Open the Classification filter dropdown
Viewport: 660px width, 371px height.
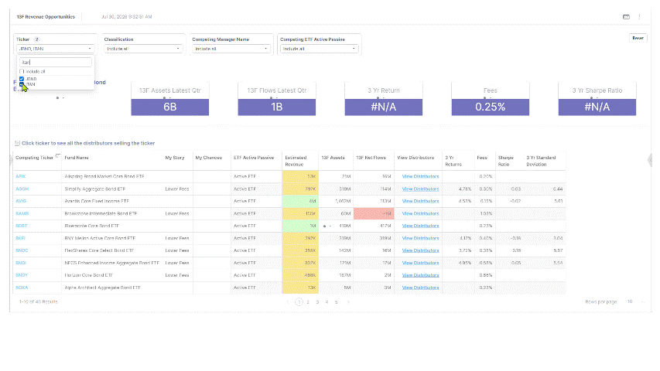click(x=143, y=49)
